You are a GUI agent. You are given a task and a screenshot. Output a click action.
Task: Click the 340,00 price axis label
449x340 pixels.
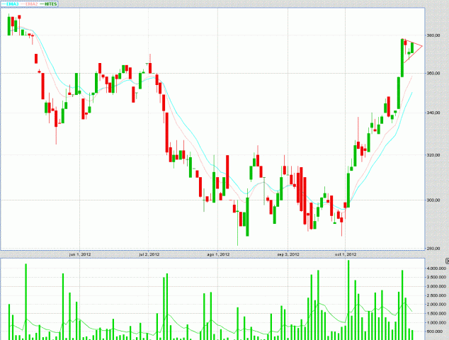tap(433, 113)
